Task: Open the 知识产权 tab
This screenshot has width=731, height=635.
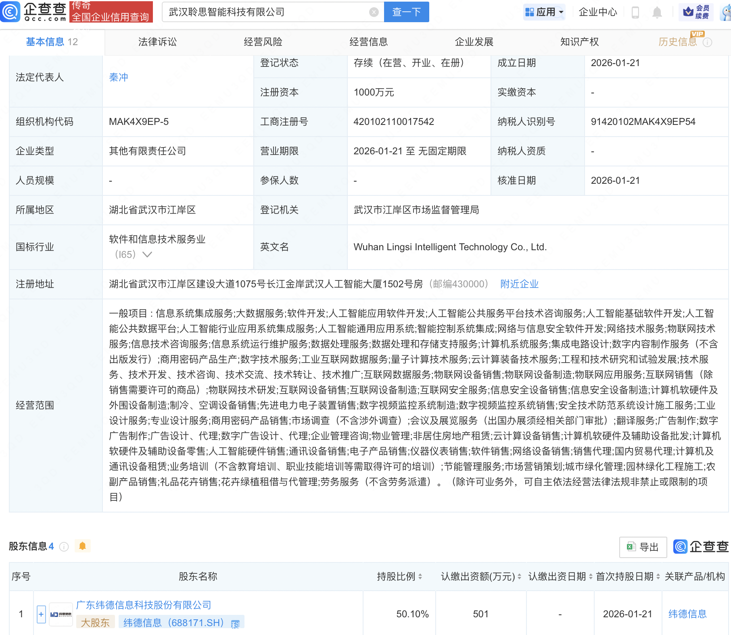Action: pos(579,42)
